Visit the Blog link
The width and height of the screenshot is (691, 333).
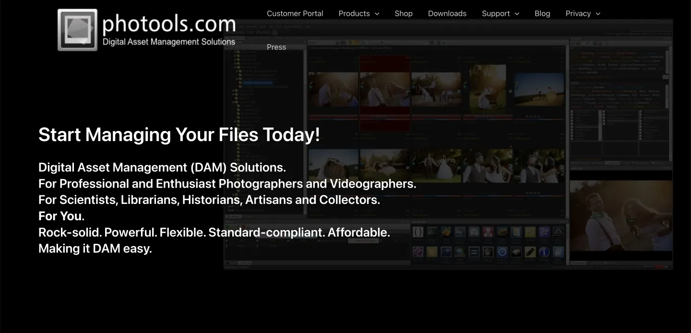tap(542, 13)
